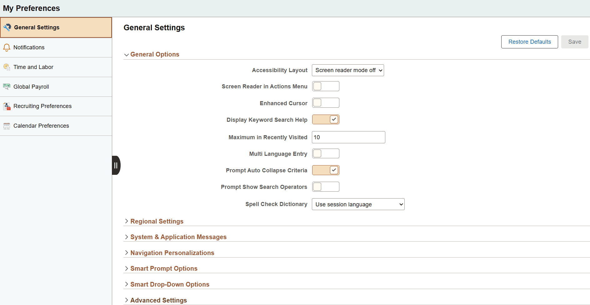
Task: Open Recruiting Preferences via its icon
Action: pos(7,106)
